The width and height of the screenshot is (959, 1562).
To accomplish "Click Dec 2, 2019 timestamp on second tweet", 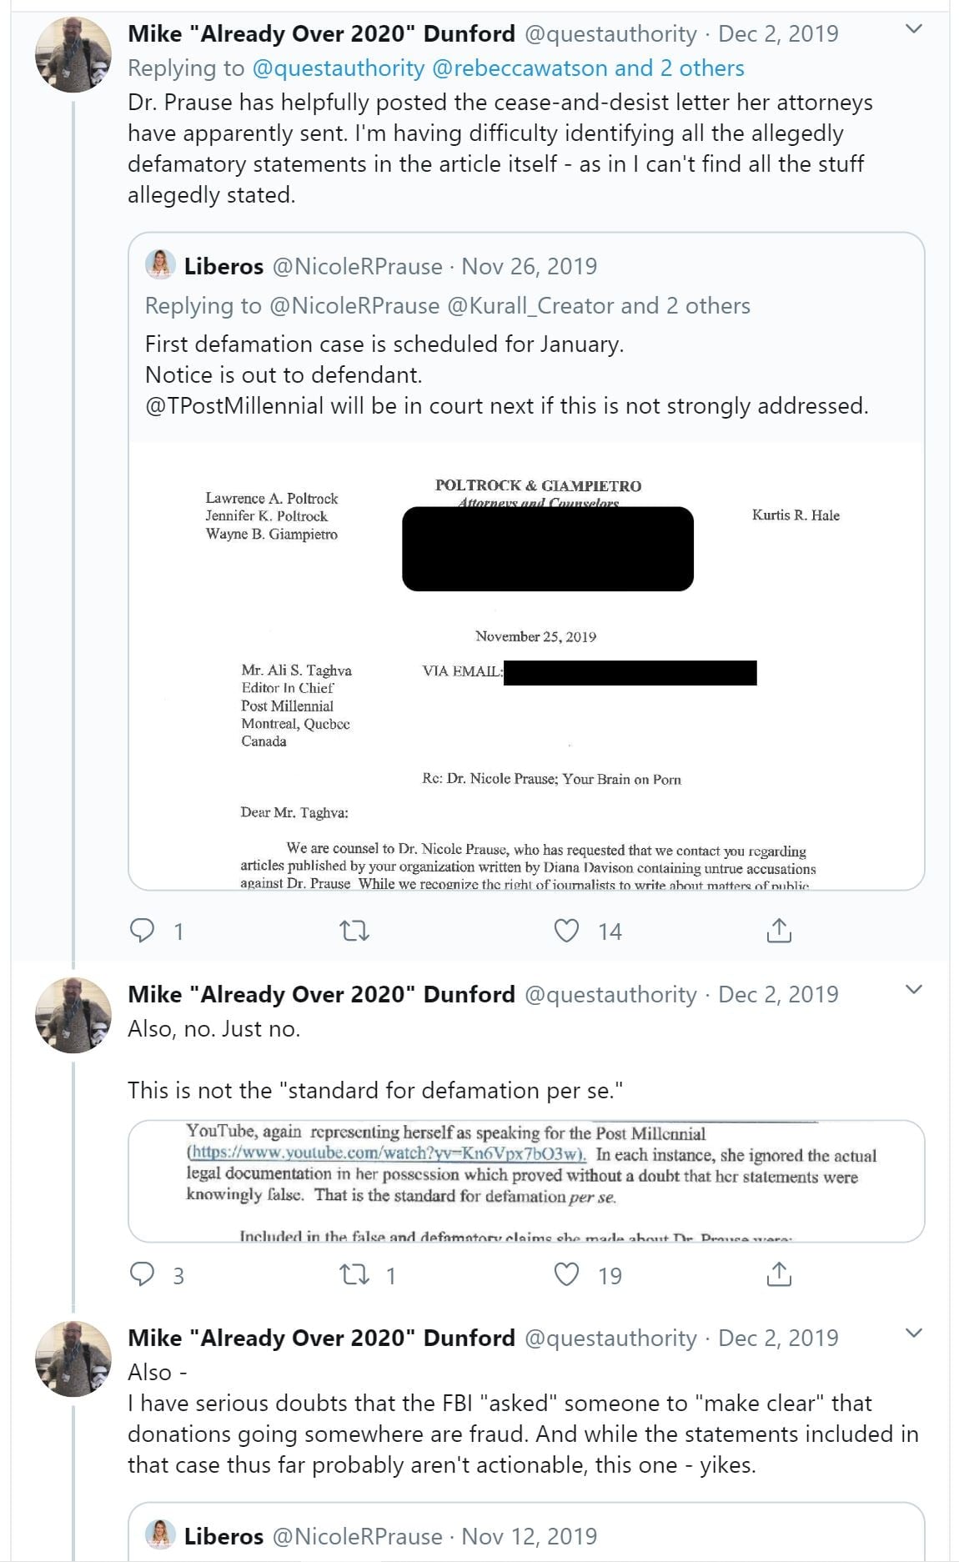I will coord(777,994).
